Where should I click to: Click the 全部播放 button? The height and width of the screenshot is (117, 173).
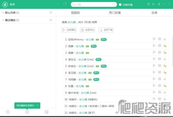tap(69, 30)
